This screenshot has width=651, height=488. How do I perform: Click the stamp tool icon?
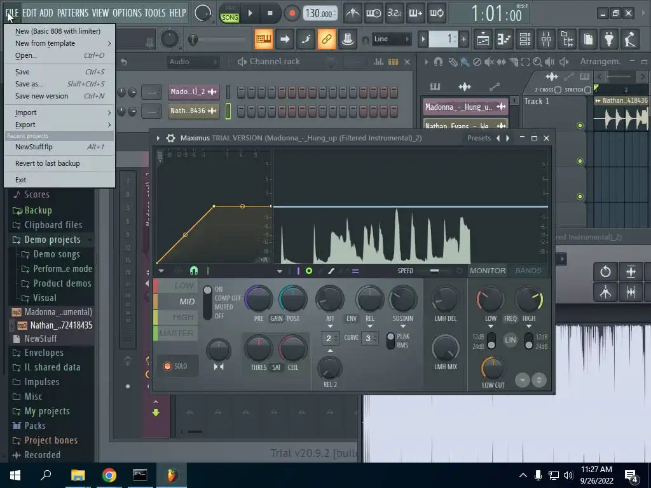348,39
